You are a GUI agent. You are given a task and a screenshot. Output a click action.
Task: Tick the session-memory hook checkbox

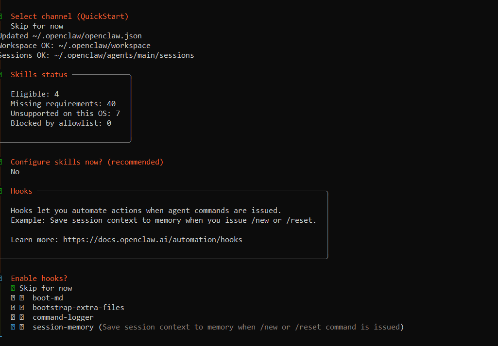22,327
